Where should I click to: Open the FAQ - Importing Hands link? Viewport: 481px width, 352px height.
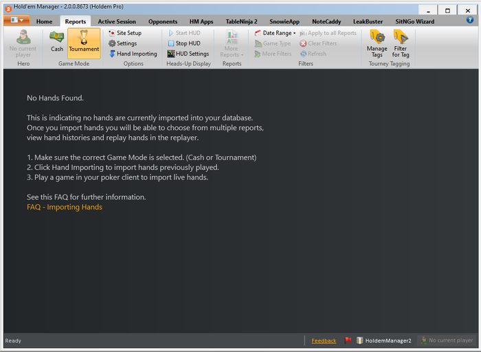65,207
